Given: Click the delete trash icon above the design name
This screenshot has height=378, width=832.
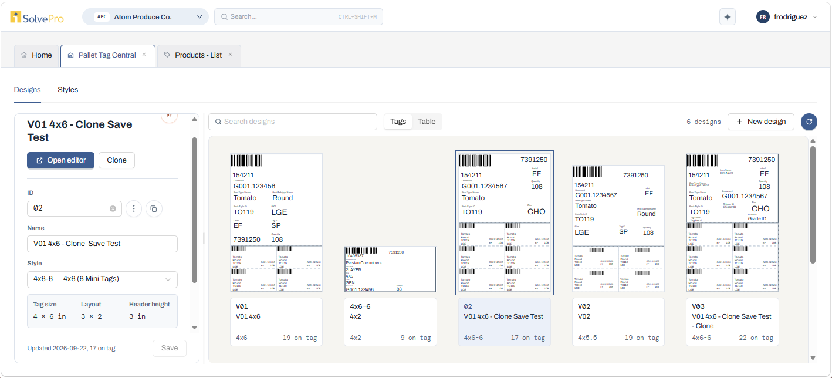Looking at the screenshot, I should pyautogui.click(x=169, y=116).
